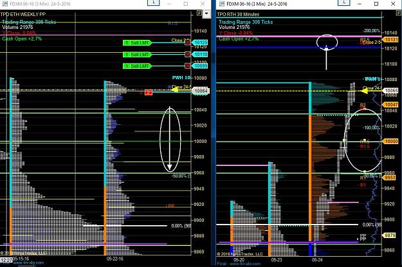Click the cyan 10110 order price flag
This screenshot has height=267, width=402.
click(x=200, y=55)
